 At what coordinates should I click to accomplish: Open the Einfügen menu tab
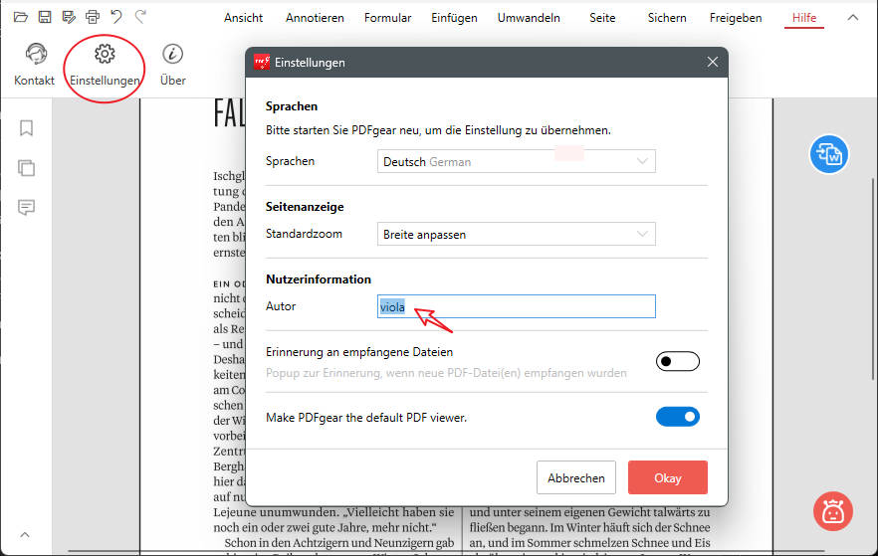pyautogui.click(x=454, y=18)
